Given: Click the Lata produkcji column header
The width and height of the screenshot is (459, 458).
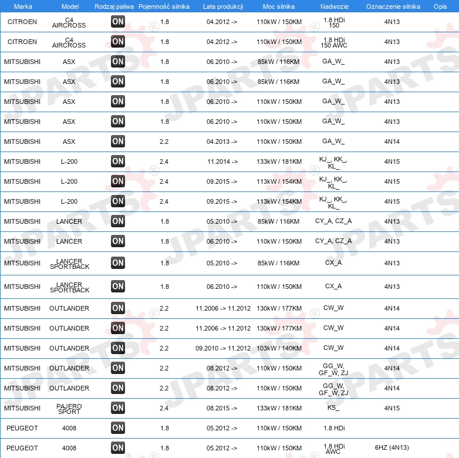Looking at the screenshot, I should pos(223,6).
